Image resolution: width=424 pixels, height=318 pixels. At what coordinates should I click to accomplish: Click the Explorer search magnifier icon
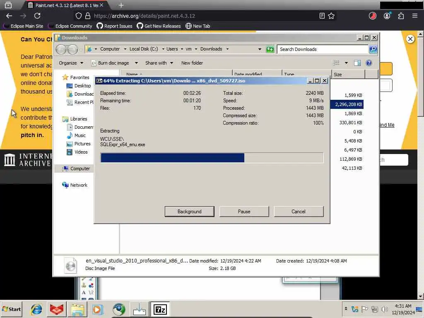(x=373, y=49)
